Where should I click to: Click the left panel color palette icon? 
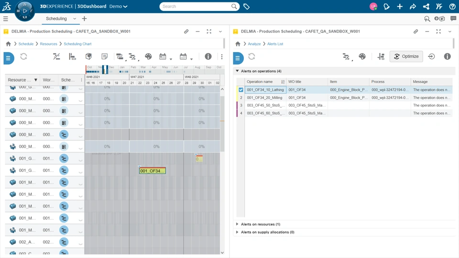pos(148,56)
